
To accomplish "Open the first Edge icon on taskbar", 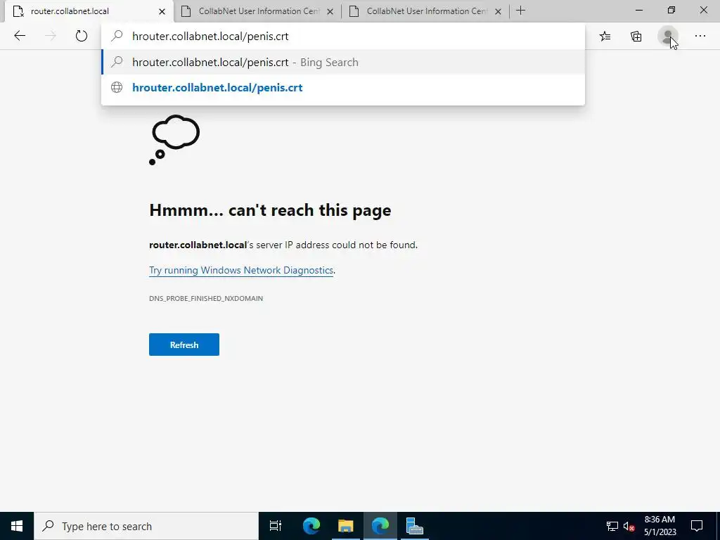I will click(x=311, y=526).
